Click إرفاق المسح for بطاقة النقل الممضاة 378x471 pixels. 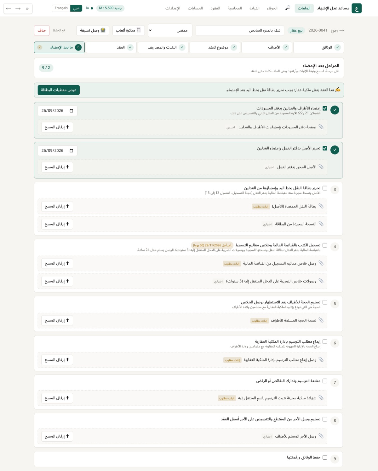click(x=57, y=206)
